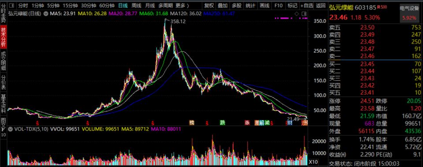The image size is (423, 167).
Task: Click the diamond icon above the chart
Action: click(297, 14)
